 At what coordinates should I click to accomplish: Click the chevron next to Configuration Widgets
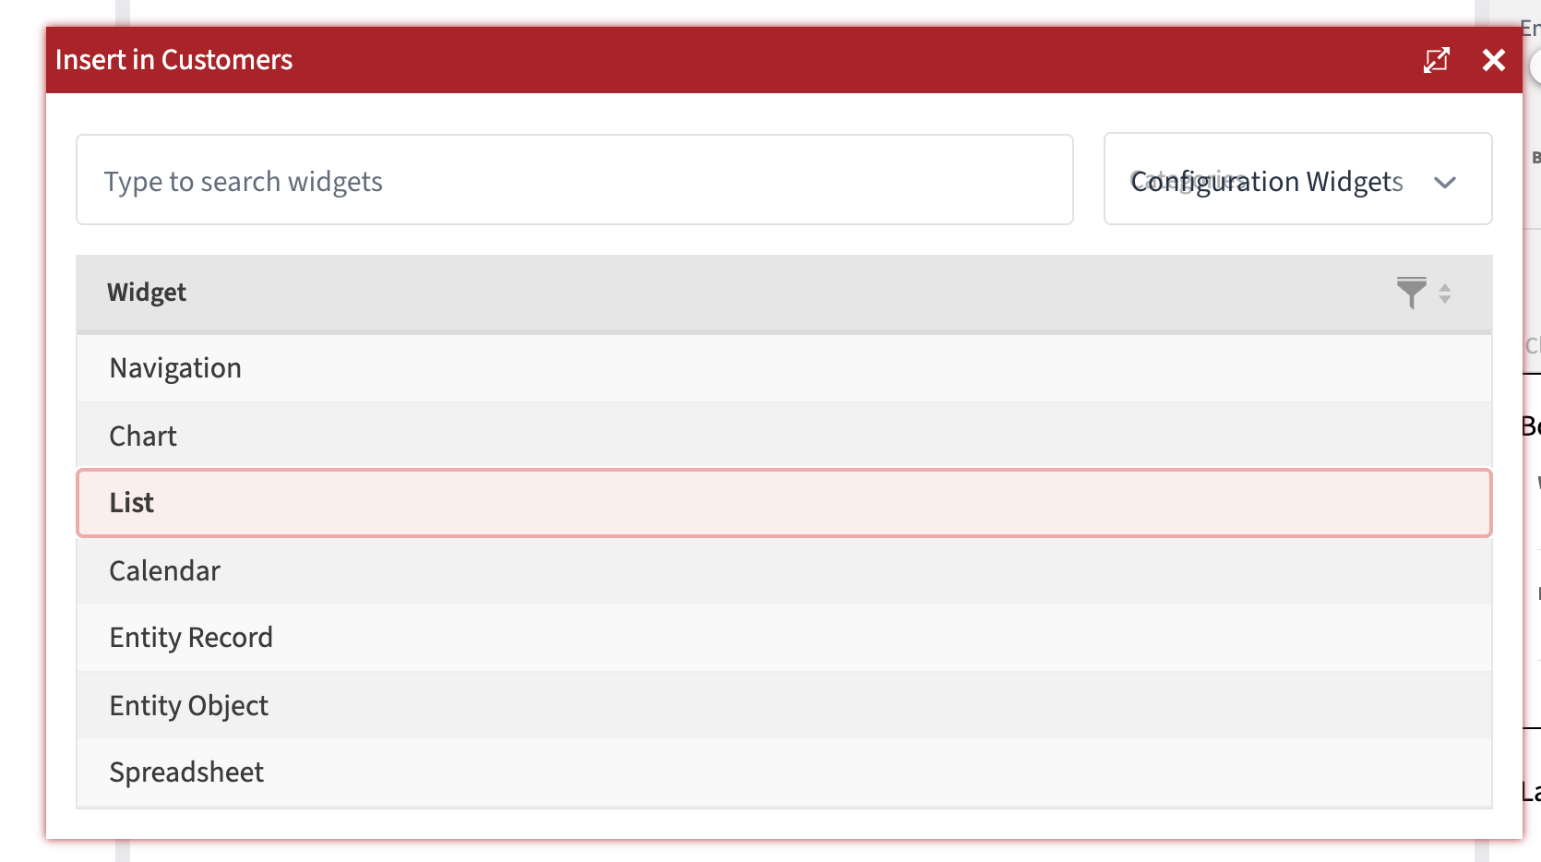pyautogui.click(x=1445, y=182)
